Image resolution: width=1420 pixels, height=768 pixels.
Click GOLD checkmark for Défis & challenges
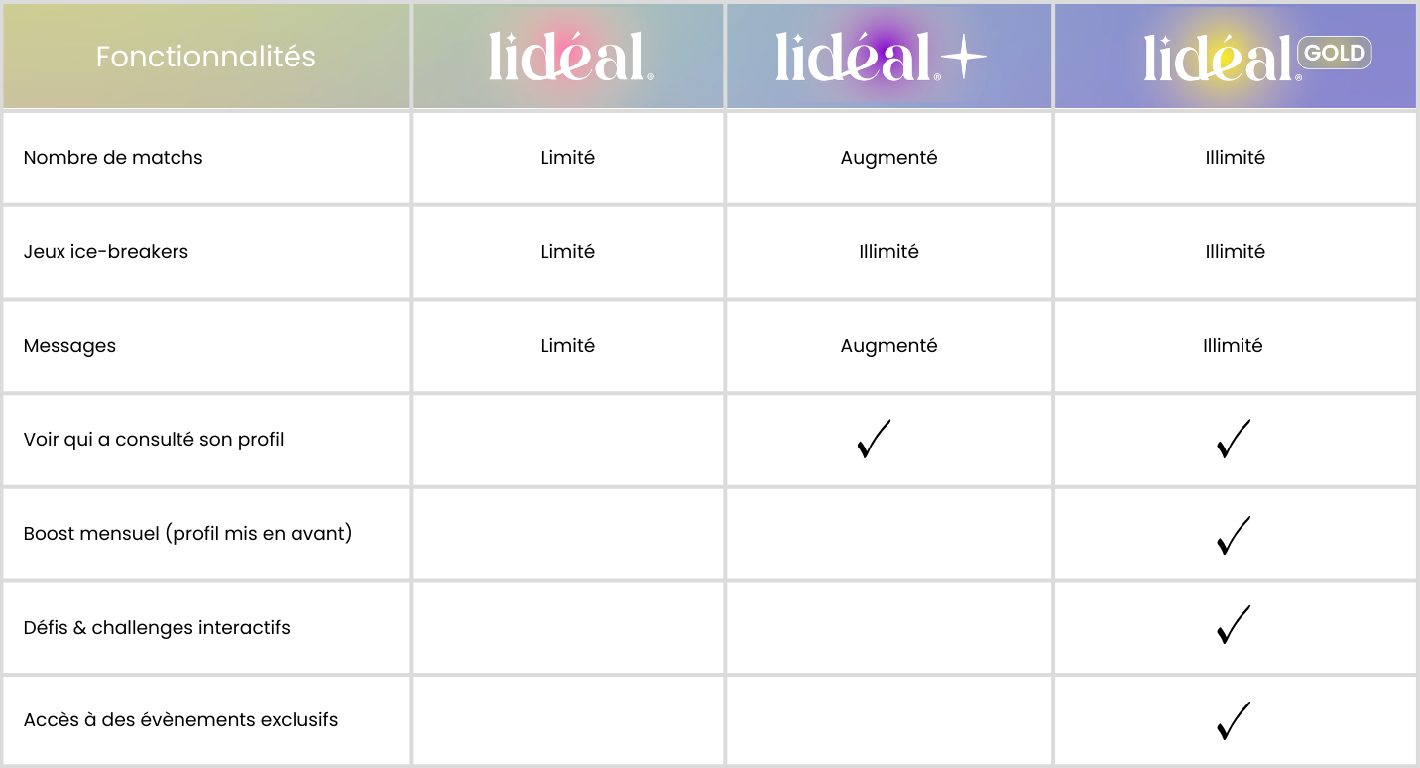coord(1234,625)
